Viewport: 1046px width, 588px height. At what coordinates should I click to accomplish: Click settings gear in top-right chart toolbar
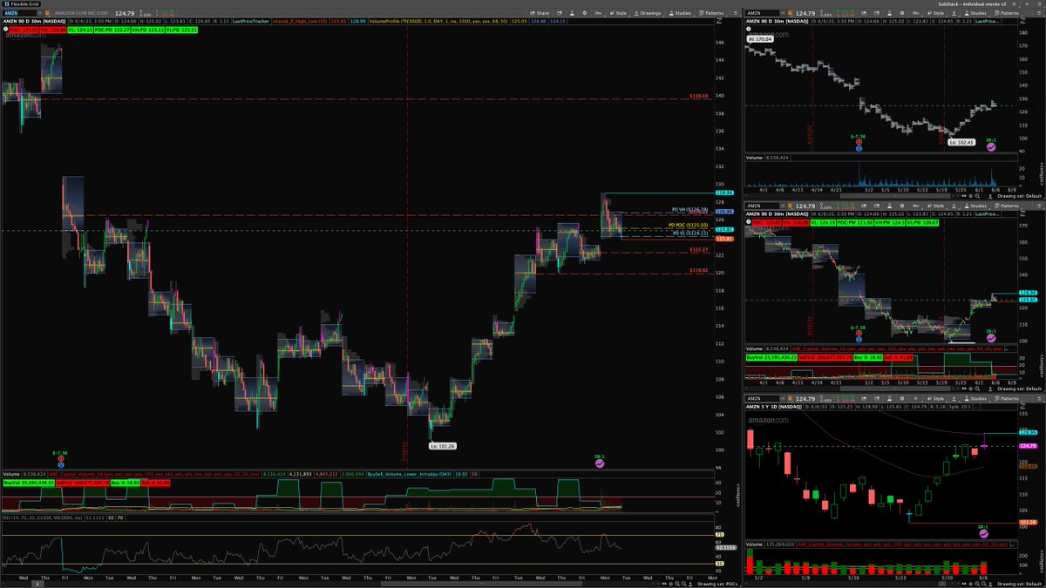tap(901, 13)
